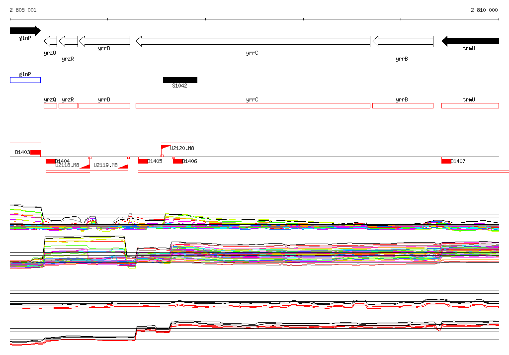The width and height of the screenshot is (509, 355).
Task: Select the red yrrC outlined box
Action: [253, 105]
